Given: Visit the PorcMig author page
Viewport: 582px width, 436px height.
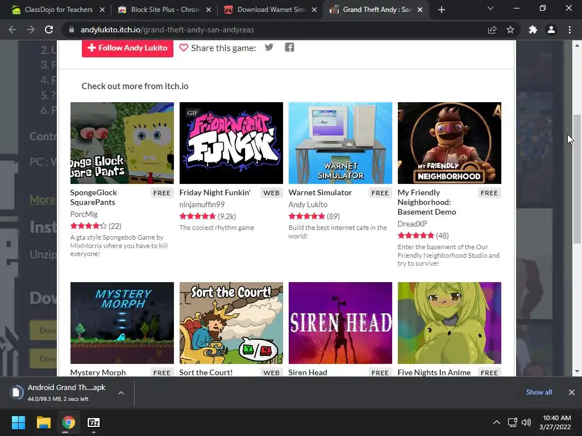Looking at the screenshot, I should (x=84, y=214).
